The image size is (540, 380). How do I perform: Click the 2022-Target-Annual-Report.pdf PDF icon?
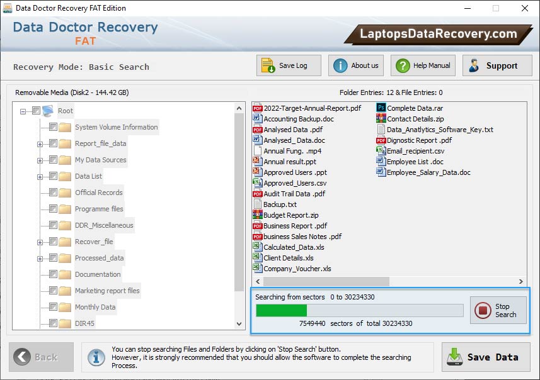point(258,108)
